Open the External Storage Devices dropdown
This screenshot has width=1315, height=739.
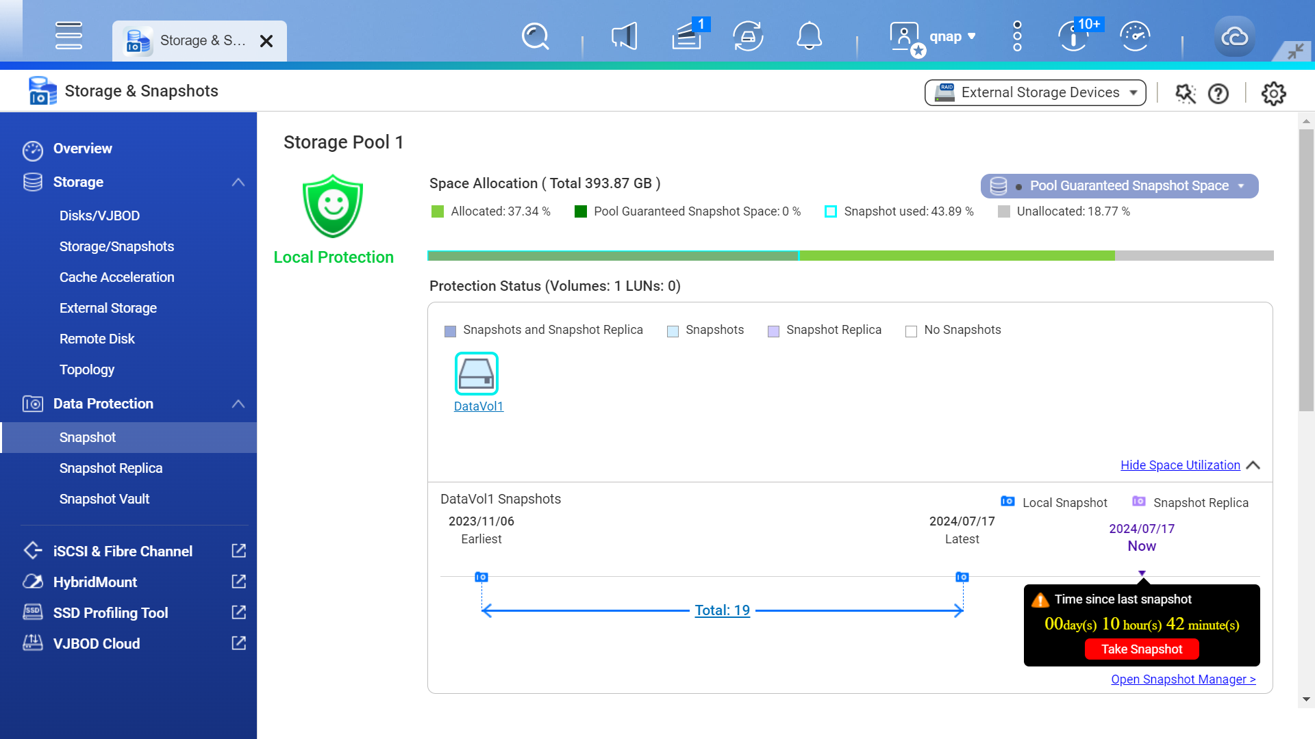point(1036,92)
